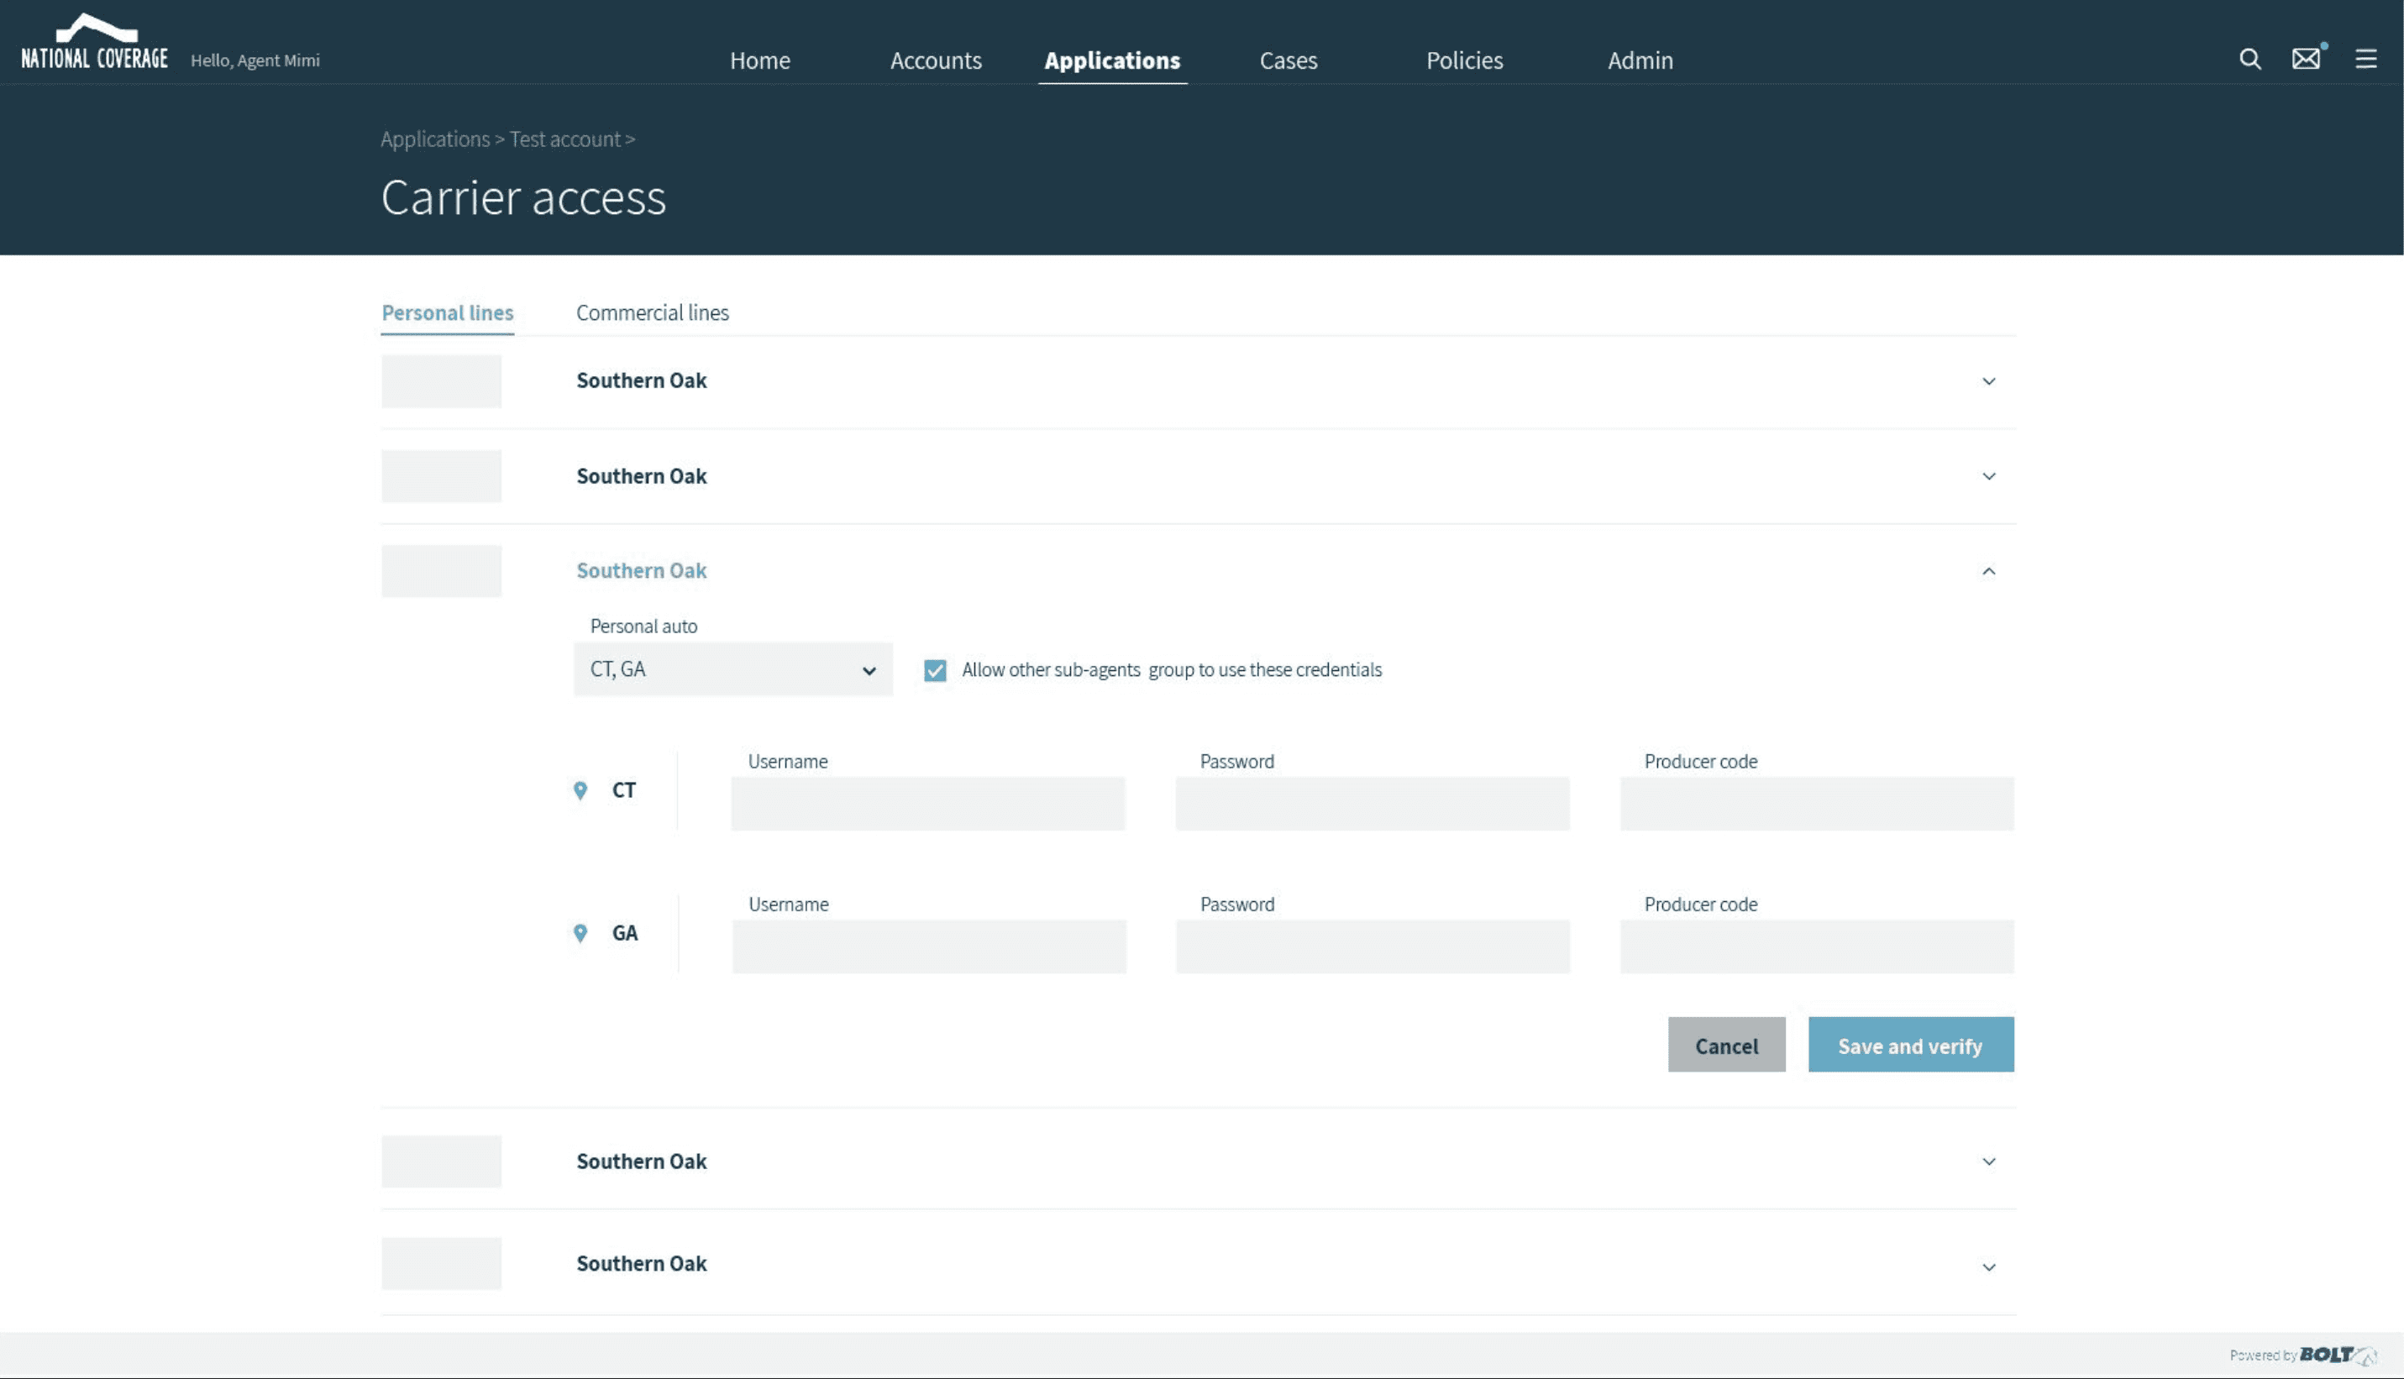Select the first Southern Oak logo thumbnail

(x=441, y=381)
